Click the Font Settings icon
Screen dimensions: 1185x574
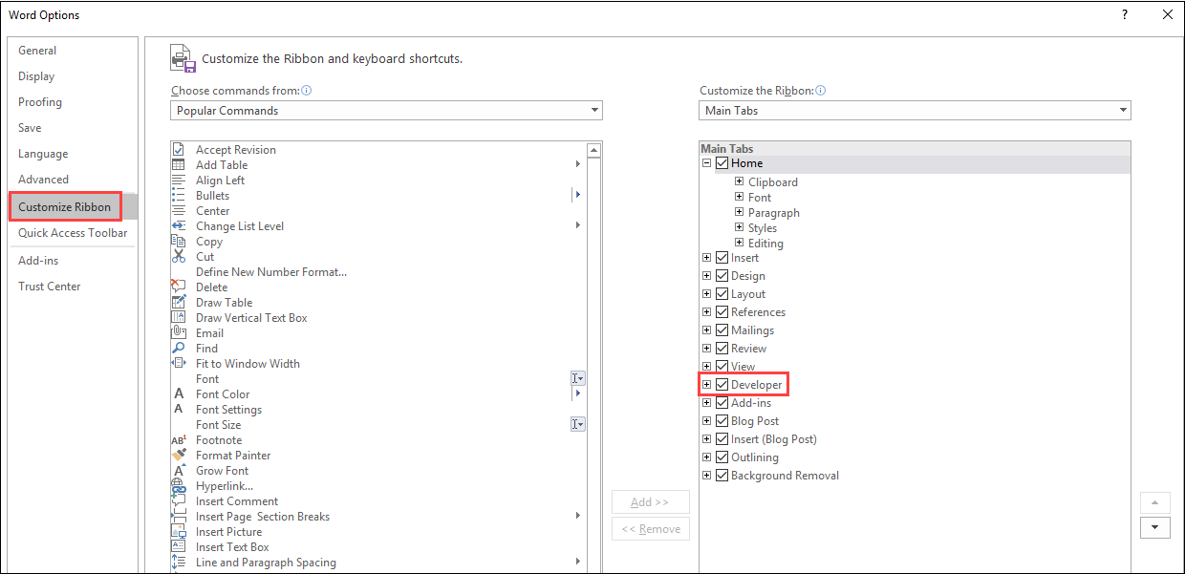coord(178,410)
